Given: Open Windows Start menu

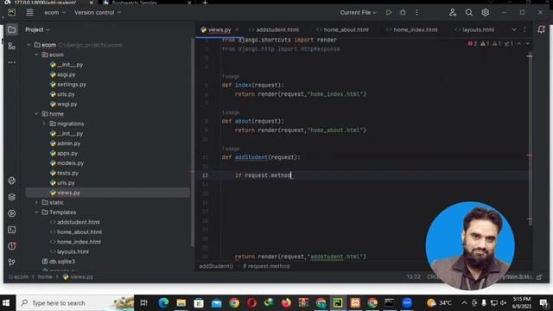Looking at the screenshot, I should click(x=6, y=302).
